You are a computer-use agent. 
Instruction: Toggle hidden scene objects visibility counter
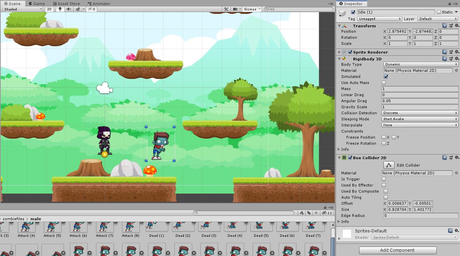pos(91,9)
